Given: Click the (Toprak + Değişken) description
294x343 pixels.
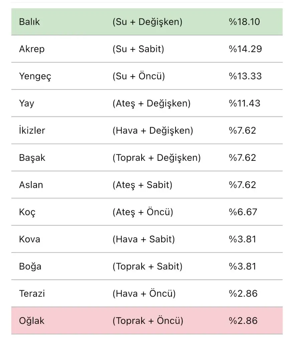Looking at the screenshot, I should point(156,158).
